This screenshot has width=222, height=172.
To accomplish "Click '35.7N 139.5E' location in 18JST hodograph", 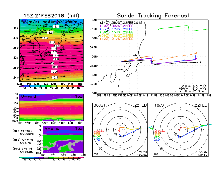I will (x=202, y=153).
